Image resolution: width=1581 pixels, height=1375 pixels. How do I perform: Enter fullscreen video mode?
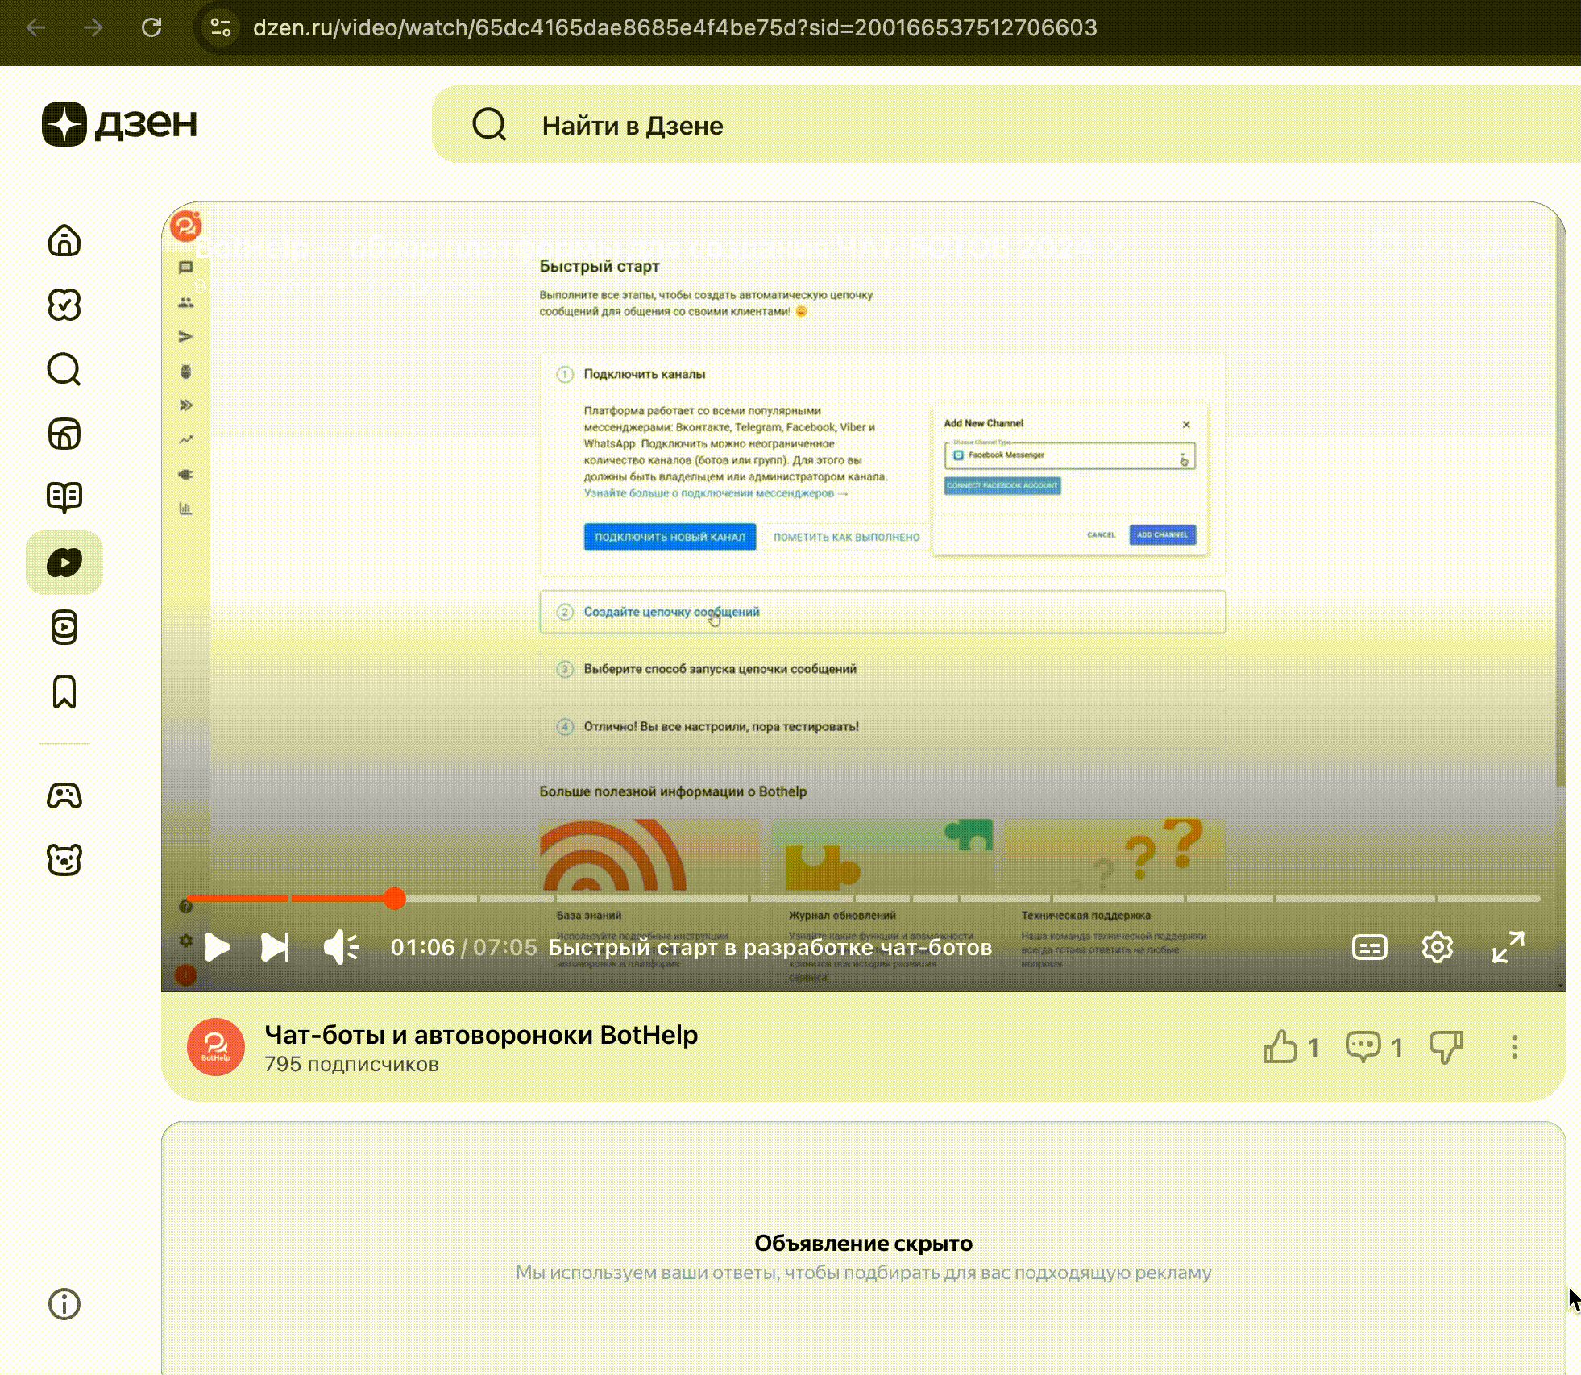(x=1508, y=947)
